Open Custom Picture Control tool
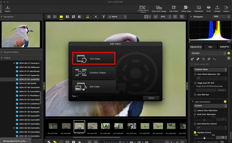232x143 pixels. pos(143,9)
